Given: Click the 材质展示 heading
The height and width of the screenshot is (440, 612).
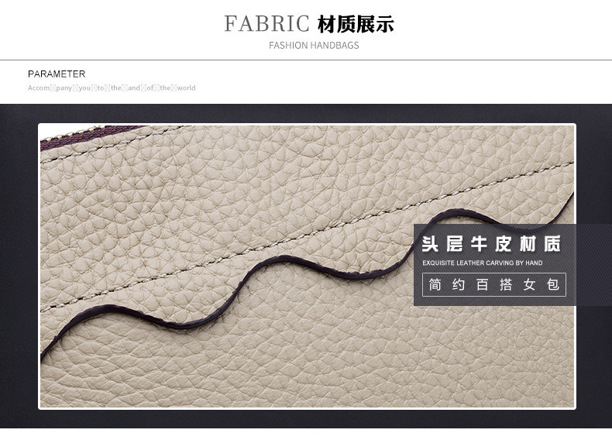Looking at the screenshot, I should 356,24.
